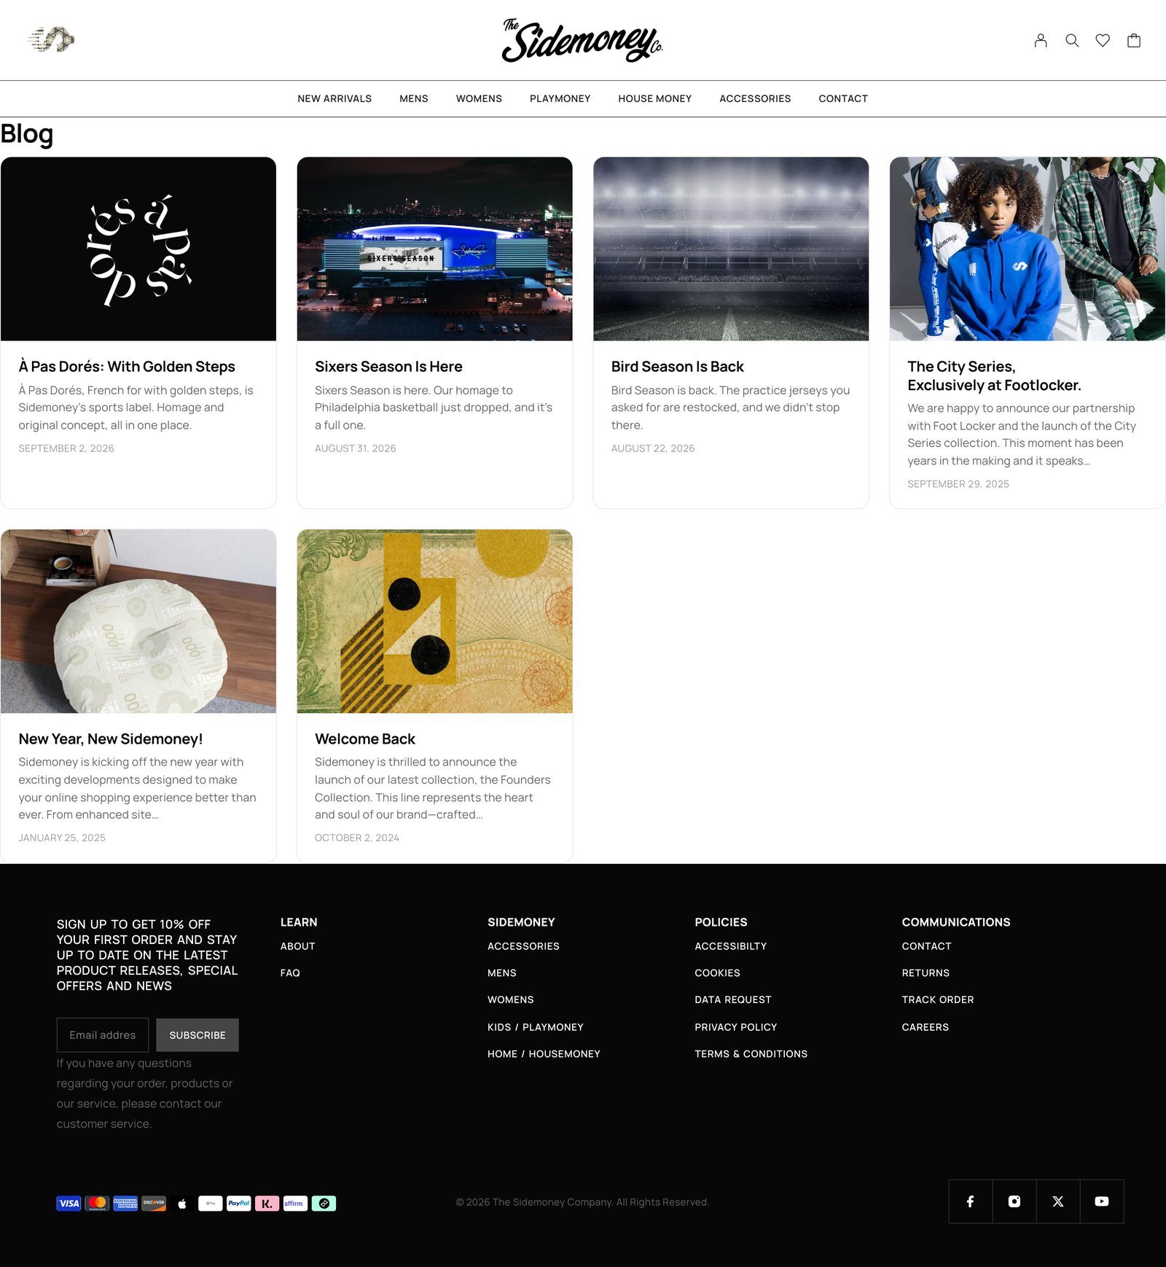Screen dimensions: 1166x1267
Task: Click the mint green Afterpay icon
Action: [324, 1203]
